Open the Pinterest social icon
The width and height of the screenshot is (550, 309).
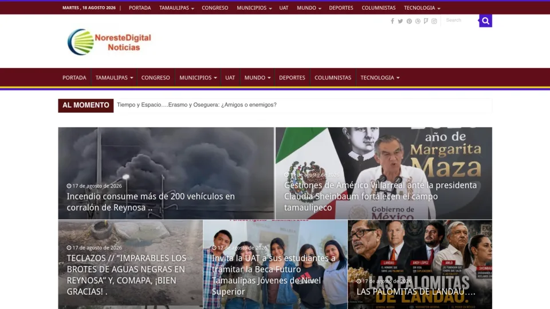tap(409, 21)
